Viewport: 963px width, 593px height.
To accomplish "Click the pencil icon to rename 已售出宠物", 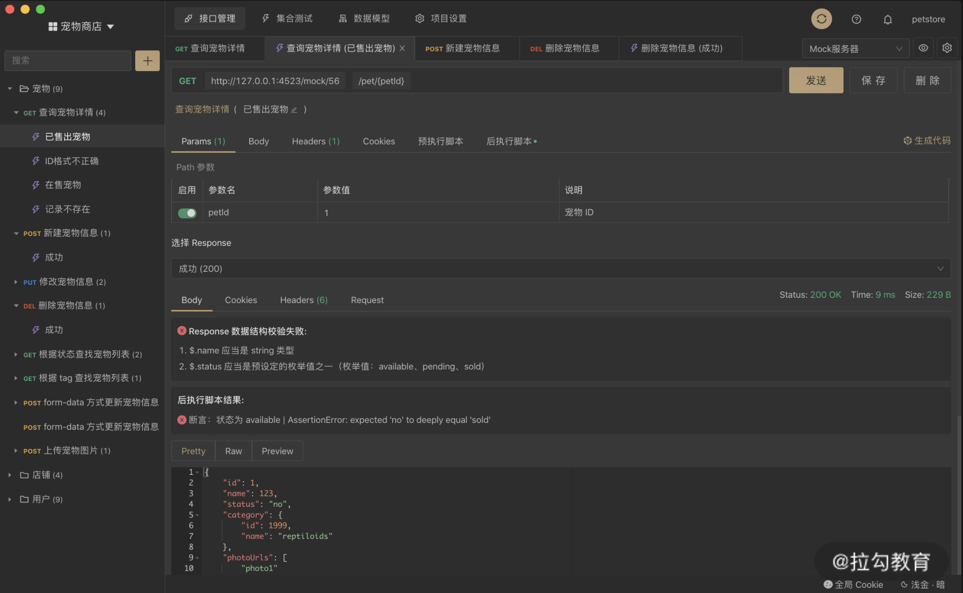I will [x=294, y=110].
